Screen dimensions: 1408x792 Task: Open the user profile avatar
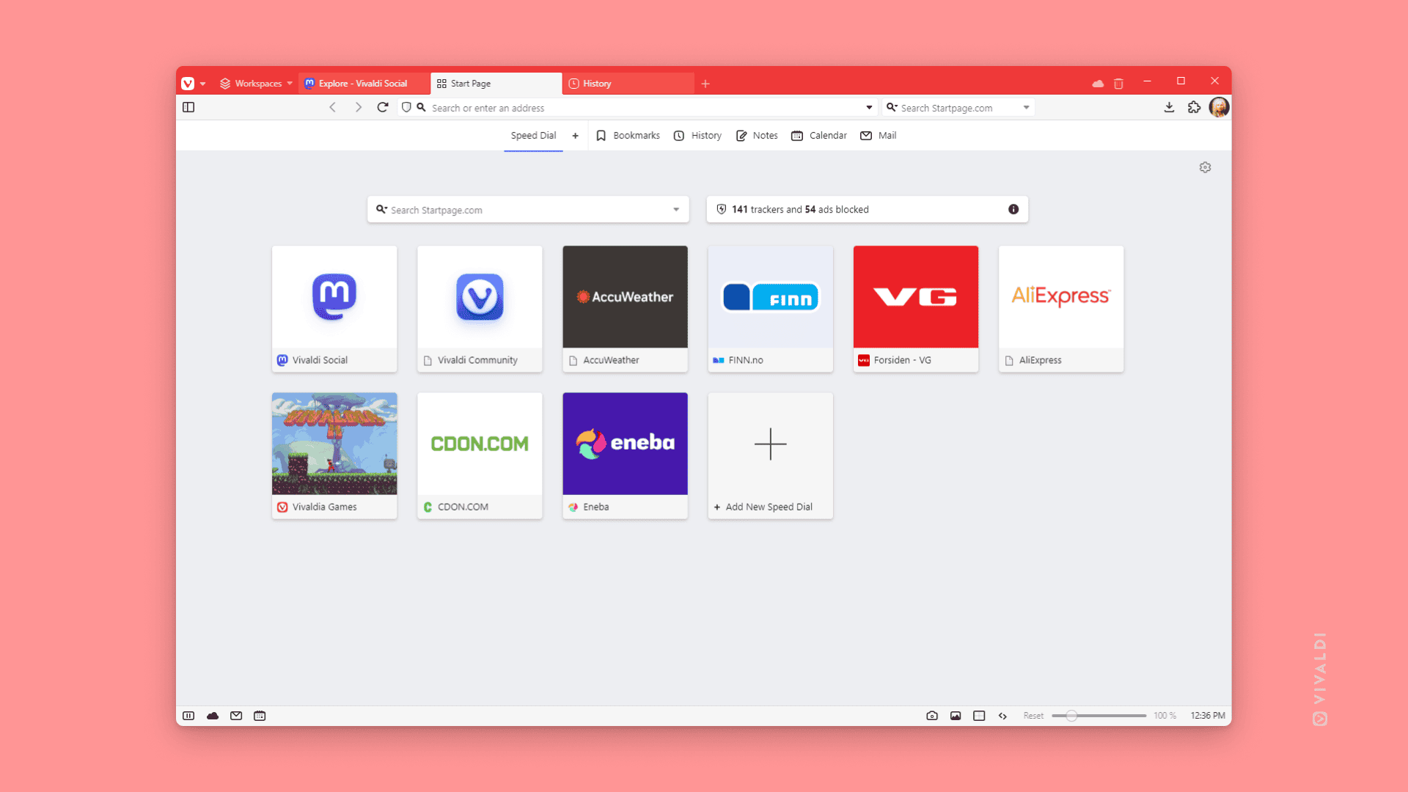pos(1219,107)
